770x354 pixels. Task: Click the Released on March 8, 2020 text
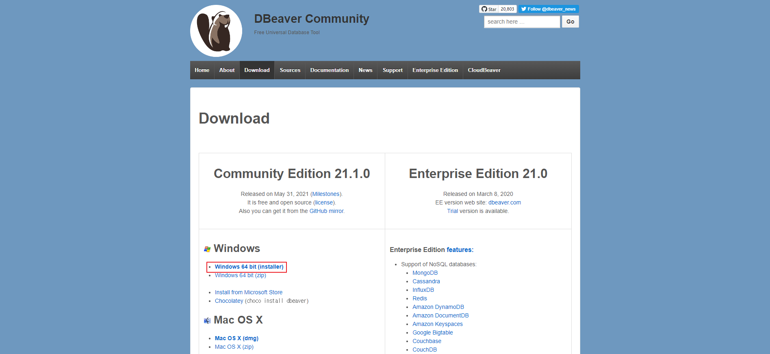click(478, 194)
